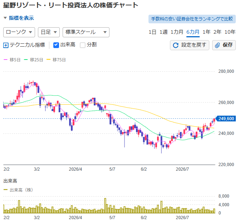Click the 出来高 section heading
The width and height of the screenshot is (239, 222).
click(10, 181)
